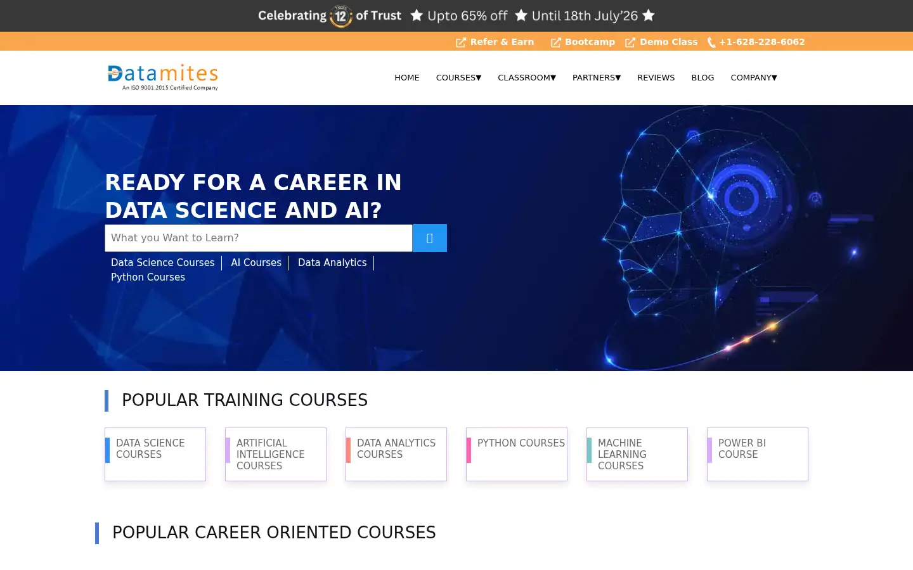
Task: Click the Datamites logo
Action: click(x=163, y=77)
